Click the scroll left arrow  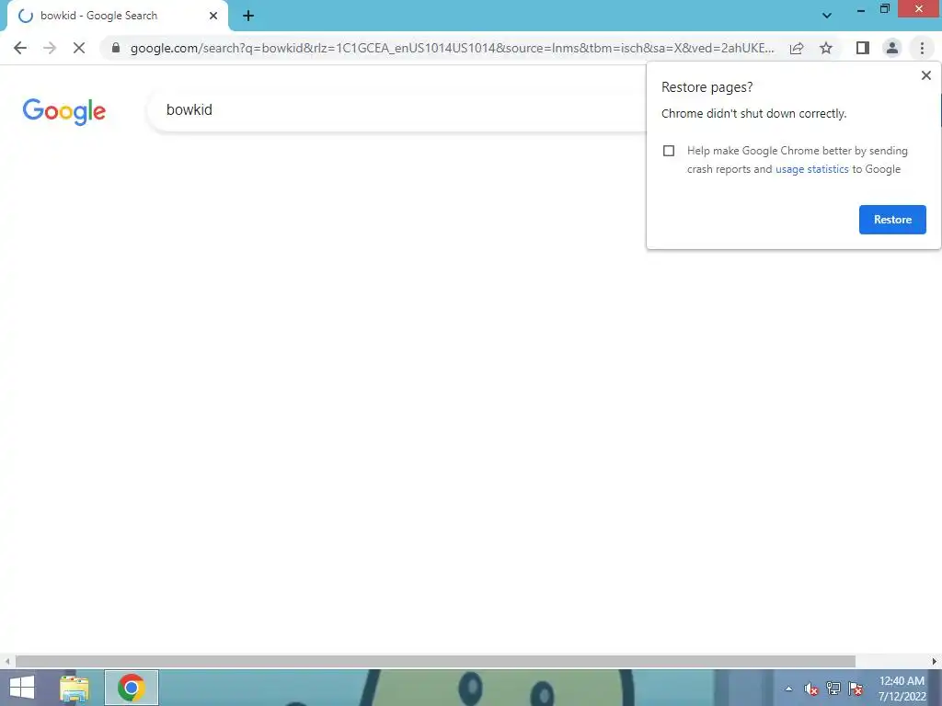pyautogui.click(x=7, y=662)
